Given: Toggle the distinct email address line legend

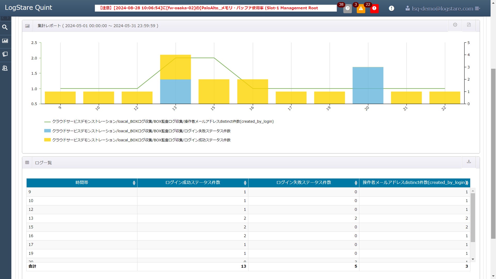Looking at the screenshot, I should [163, 121].
